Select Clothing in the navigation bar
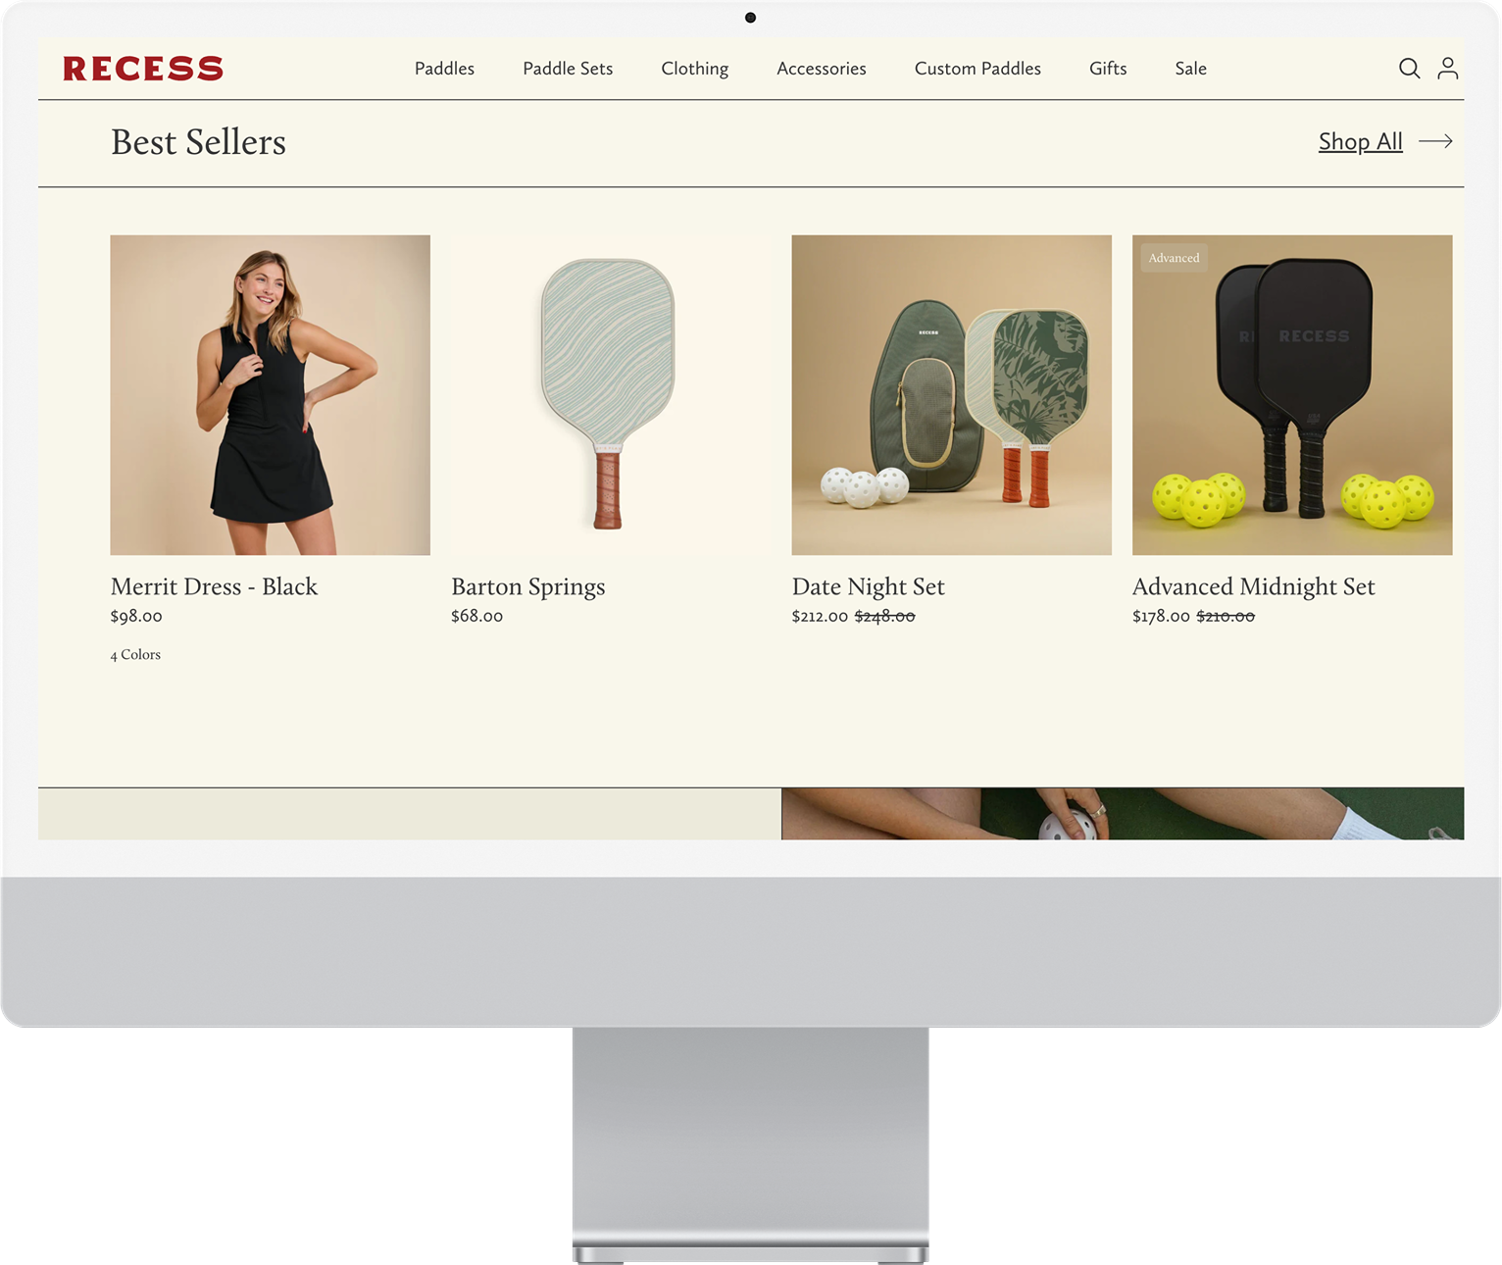The height and width of the screenshot is (1265, 1502). pyautogui.click(x=694, y=69)
